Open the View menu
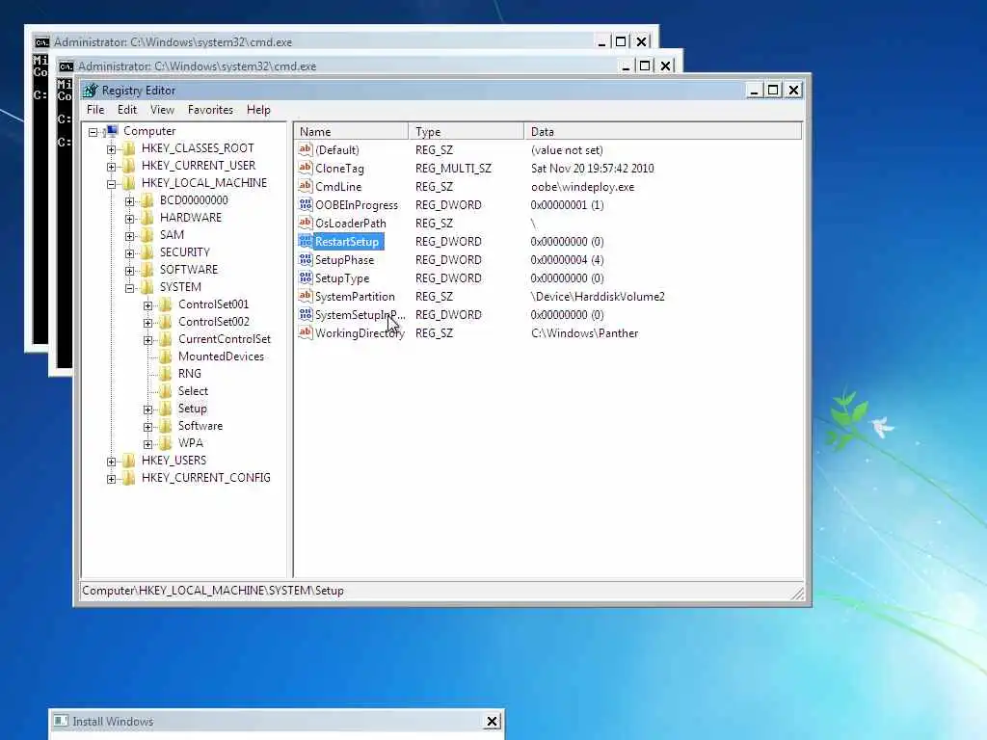Screen dimensions: 987x740 click(x=162, y=110)
